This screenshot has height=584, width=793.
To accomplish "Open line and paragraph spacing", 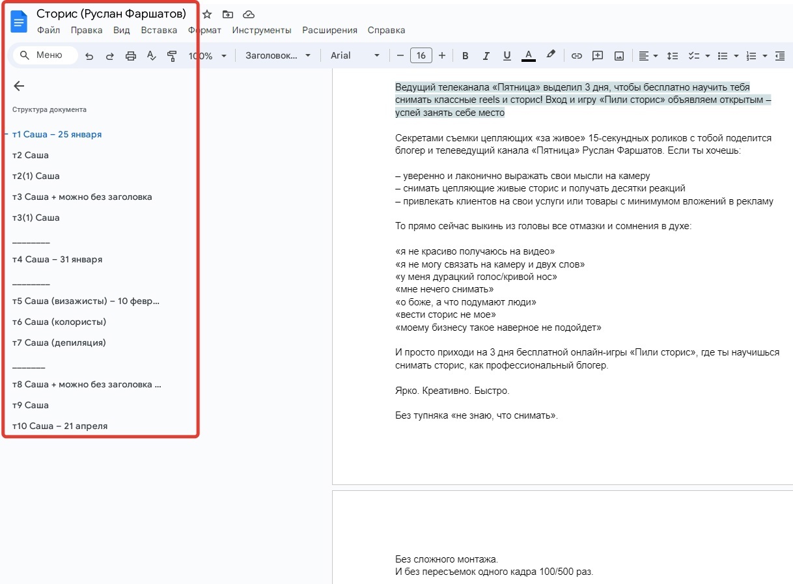I will tap(673, 56).
